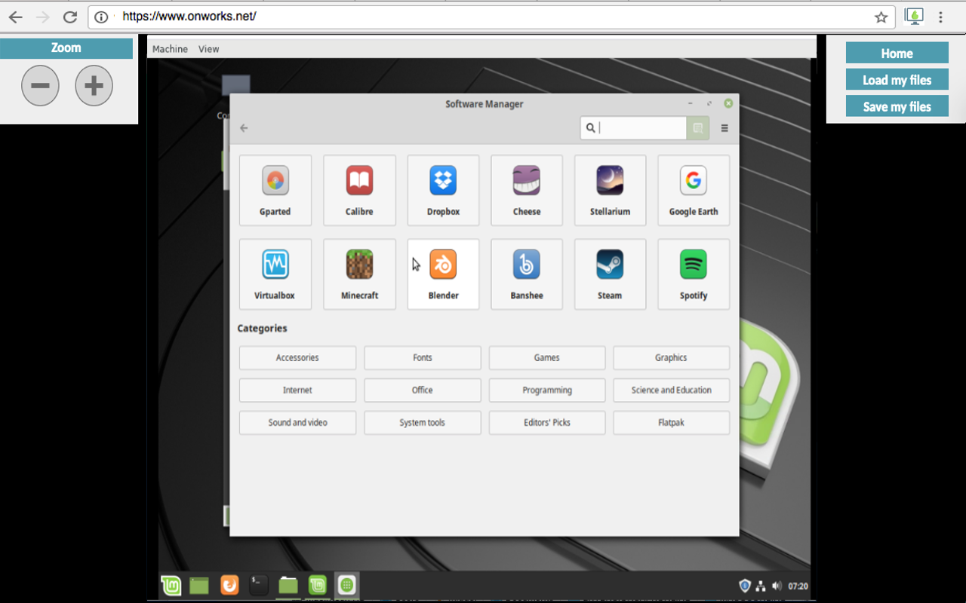The width and height of the screenshot is (966, 603).
Task: Click the browser address bar URL
Action: (189, 16)
